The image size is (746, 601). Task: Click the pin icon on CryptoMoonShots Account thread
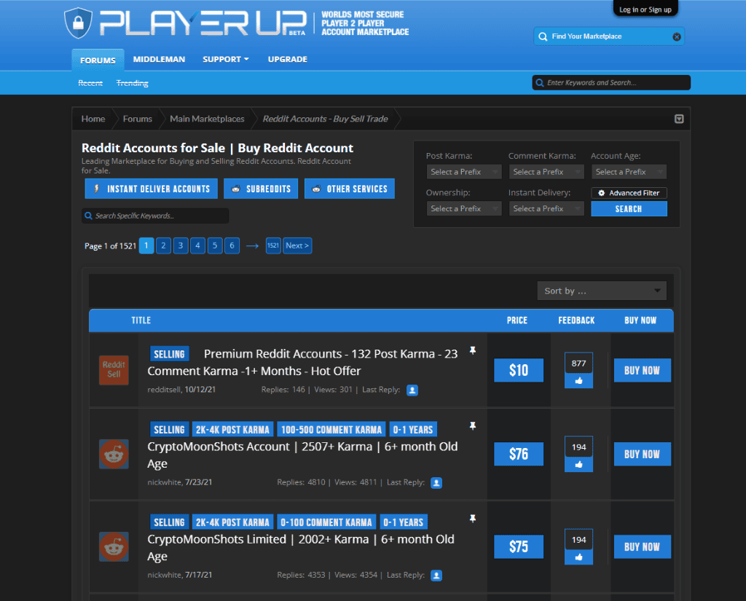tap(472, 426)
